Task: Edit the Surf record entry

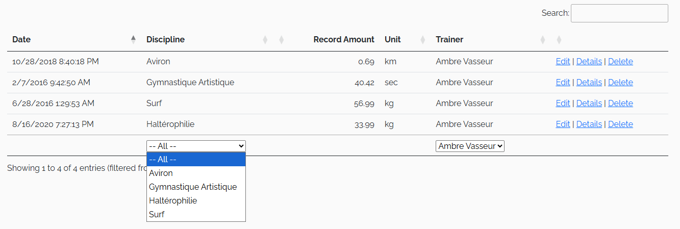Action: [563, 104]
